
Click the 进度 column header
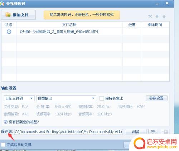click(x=132, y=25)
